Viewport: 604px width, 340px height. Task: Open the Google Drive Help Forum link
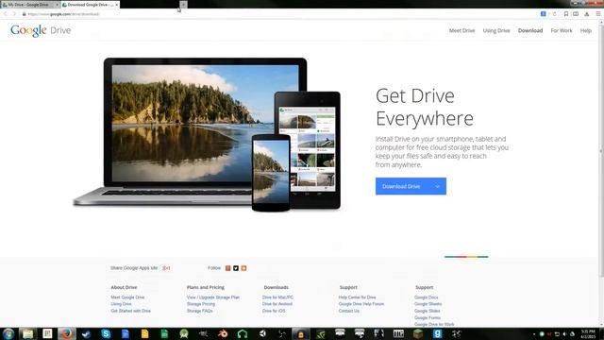coord(361,304)
